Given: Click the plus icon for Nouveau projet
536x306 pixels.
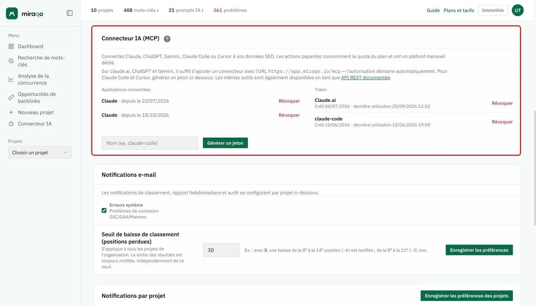Looking at the screenshot, I should click(11, 112).
